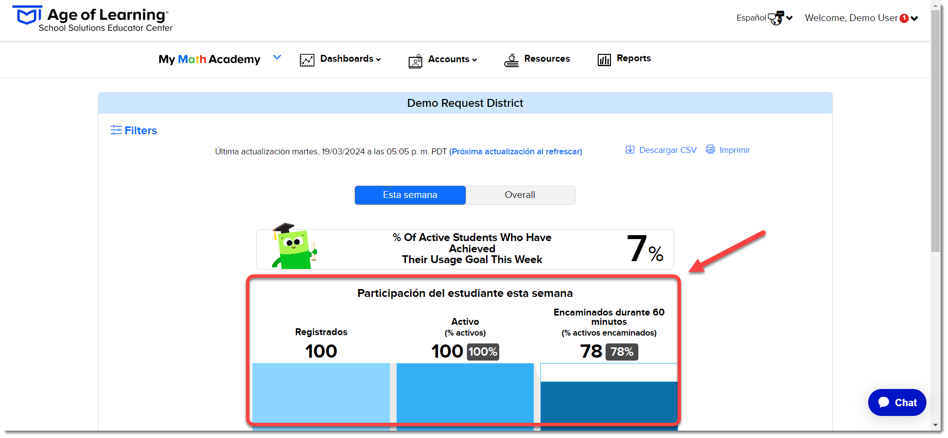
Task: Open the Español language globe icon
Action: (x=776, y=18)
